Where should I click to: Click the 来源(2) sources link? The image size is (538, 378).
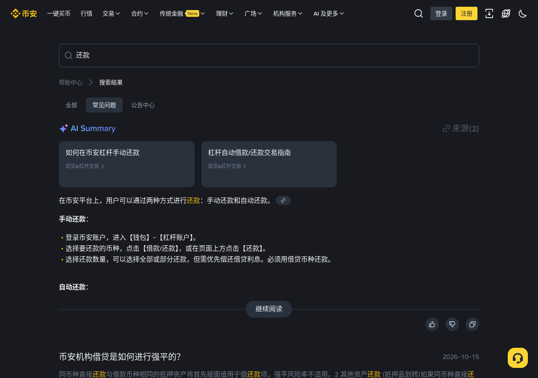click(x=461, y=129)
